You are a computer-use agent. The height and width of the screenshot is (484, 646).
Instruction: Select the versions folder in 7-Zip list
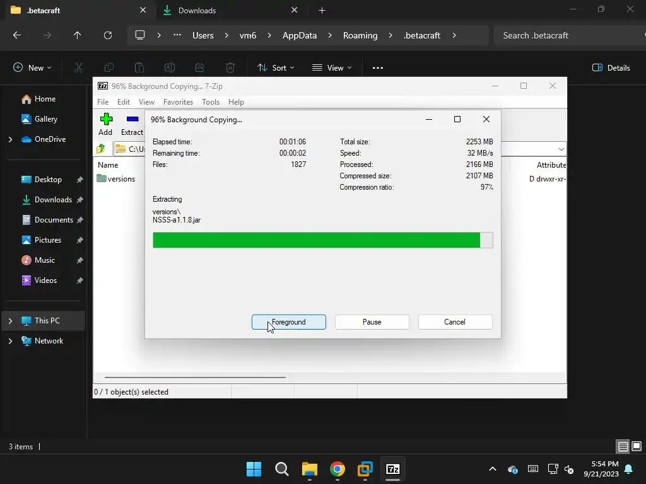[116, 178]
